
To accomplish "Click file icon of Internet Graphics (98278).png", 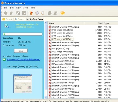I will 50,95.
